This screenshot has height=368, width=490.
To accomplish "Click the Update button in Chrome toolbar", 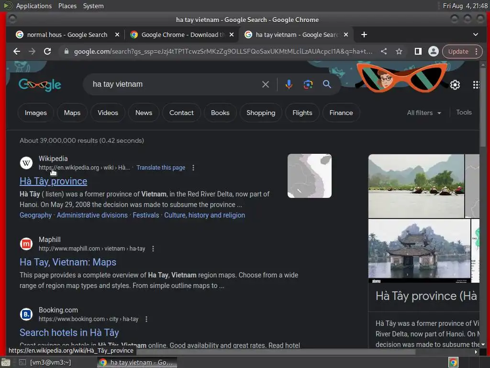I will pos(458,51).
